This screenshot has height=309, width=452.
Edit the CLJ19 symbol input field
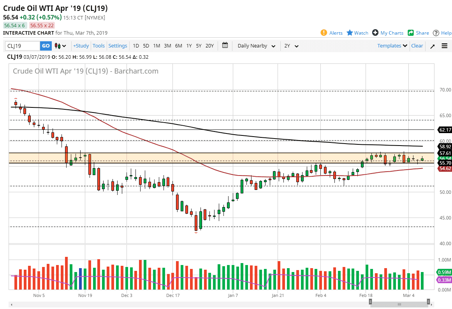21,46
